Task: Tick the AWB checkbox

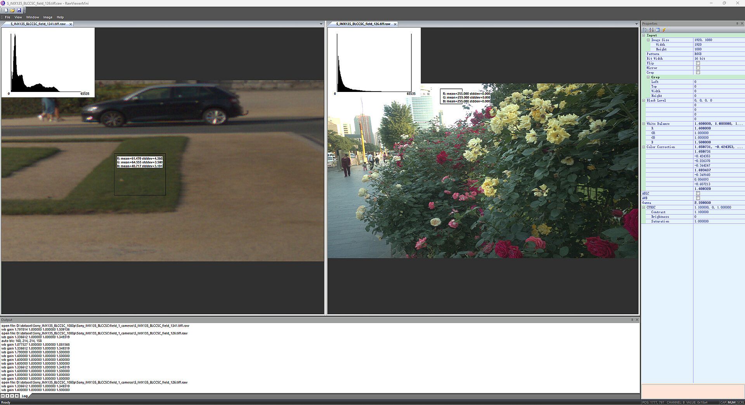Action: click(x=698, y=198)
